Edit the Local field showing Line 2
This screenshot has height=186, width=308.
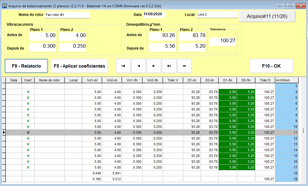(217, 15)
